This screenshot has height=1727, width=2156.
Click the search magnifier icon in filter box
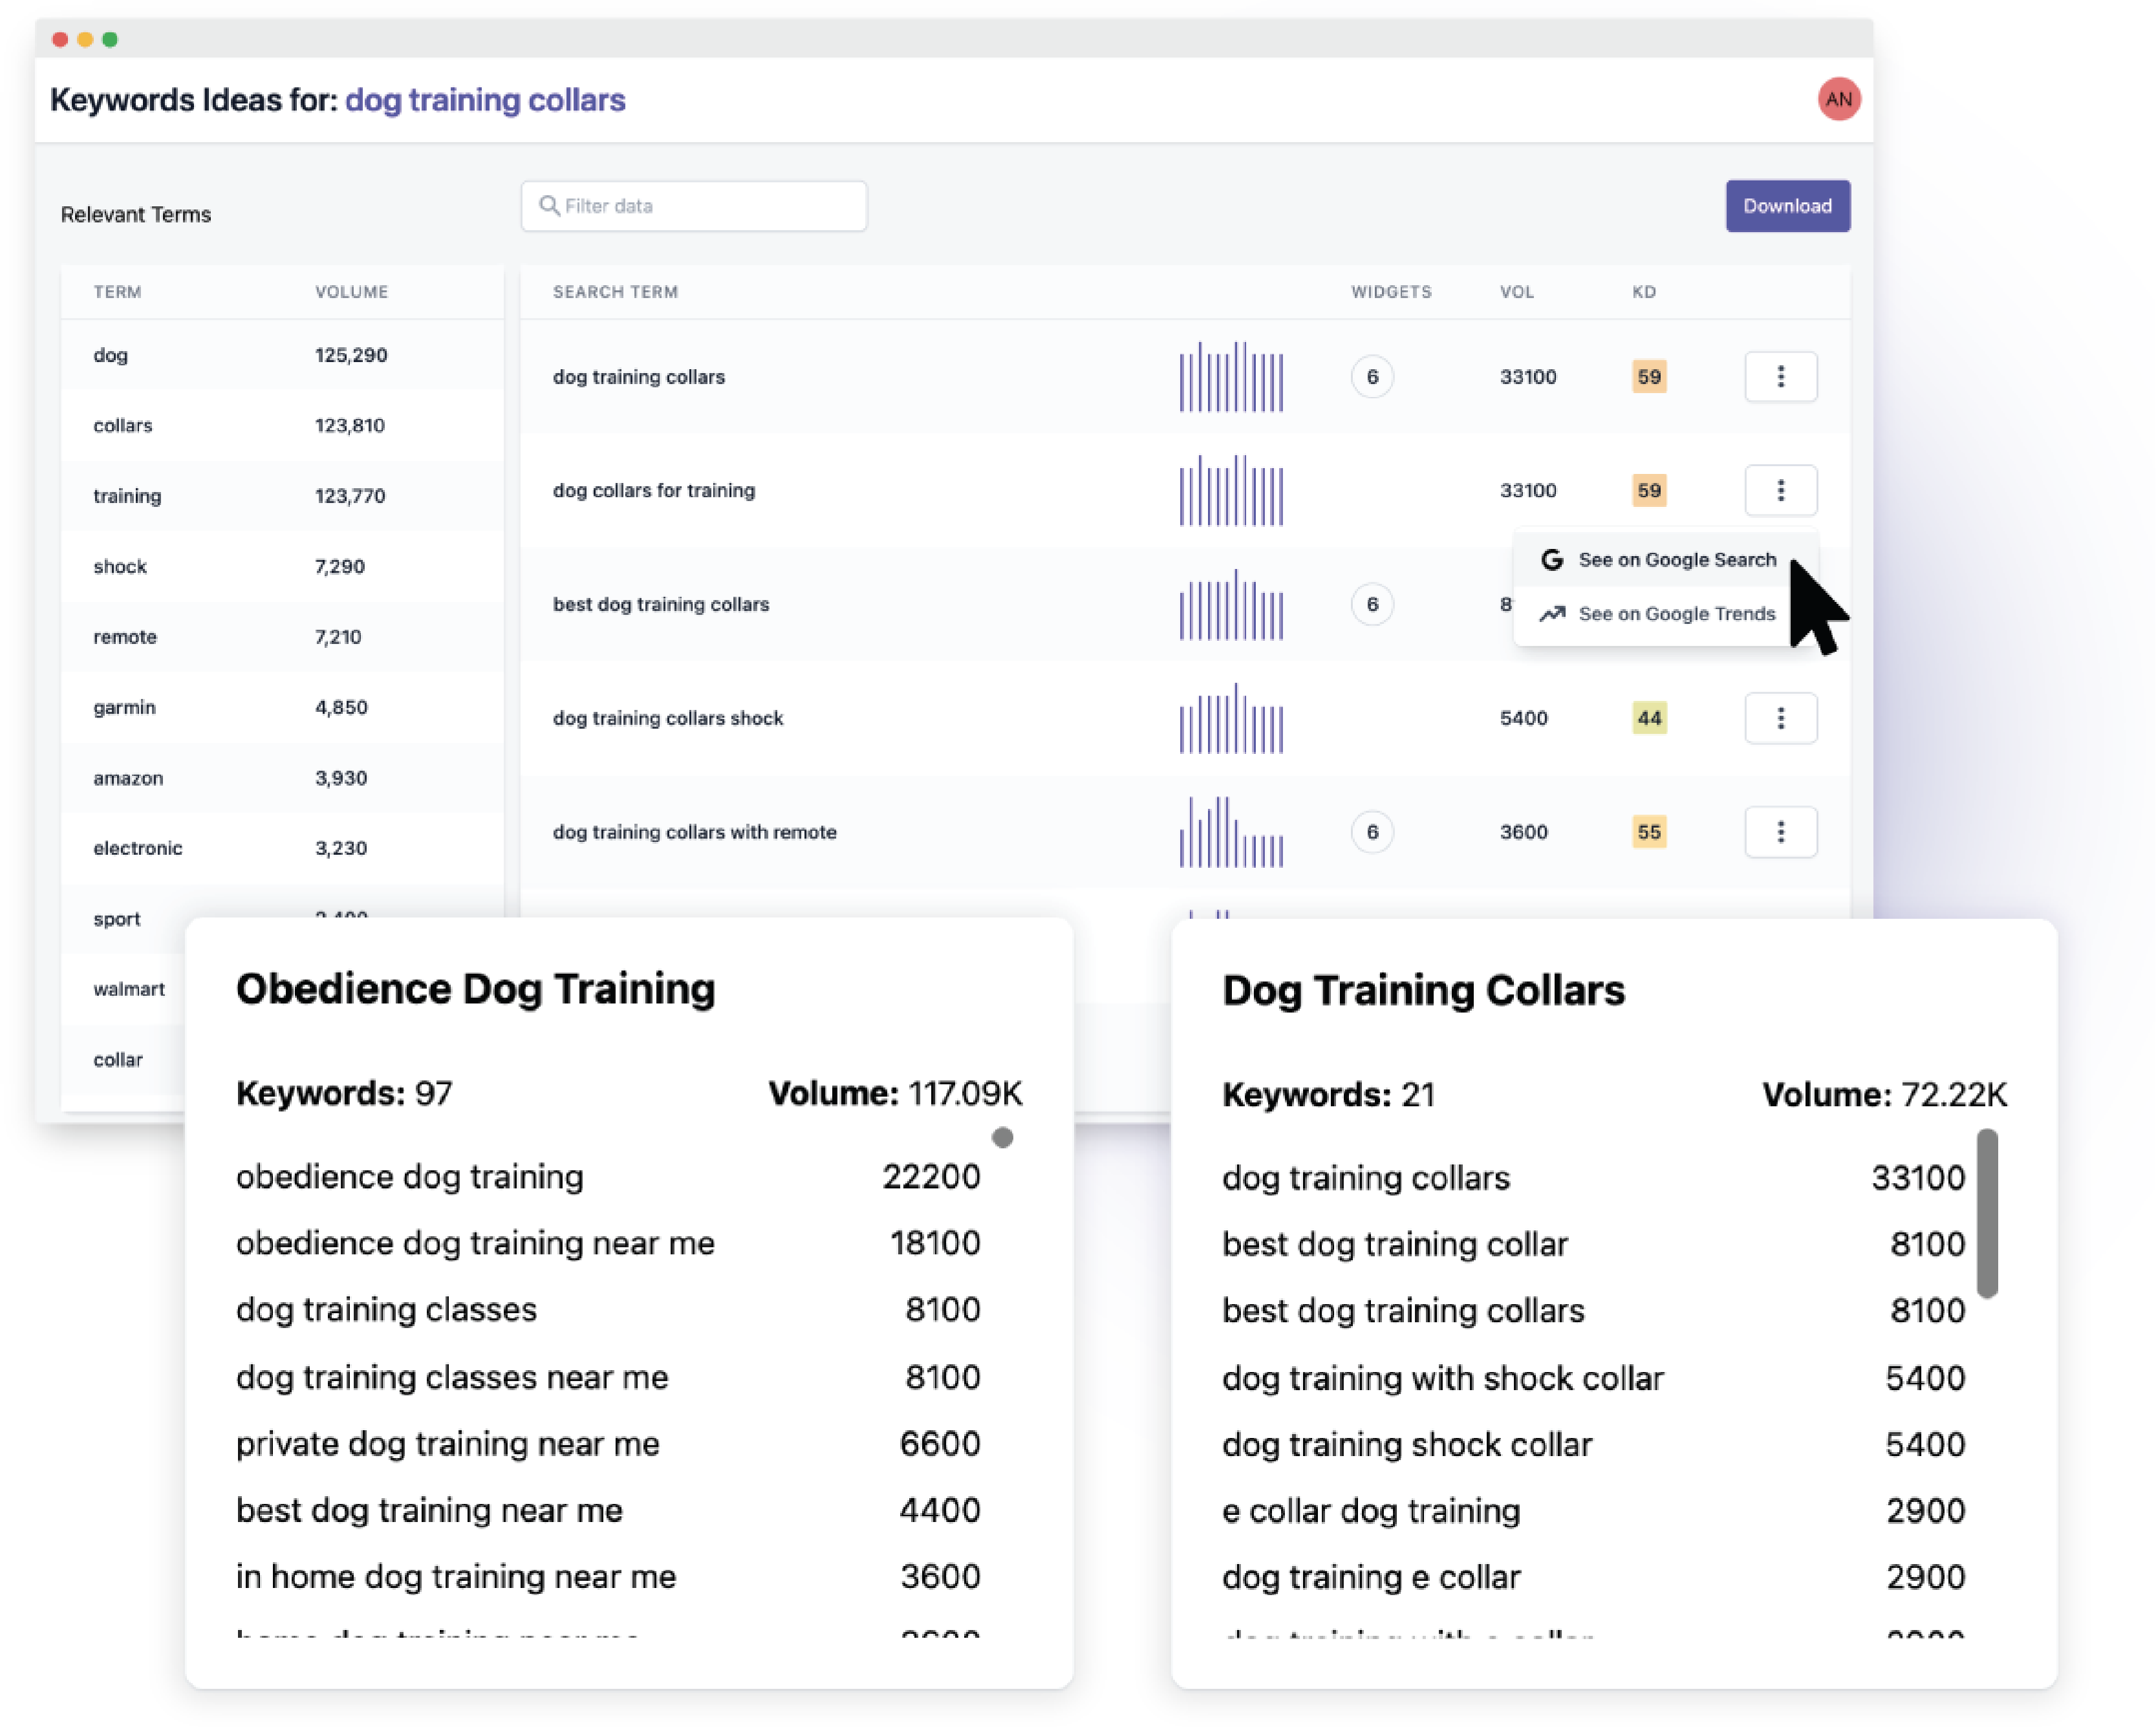548,206
